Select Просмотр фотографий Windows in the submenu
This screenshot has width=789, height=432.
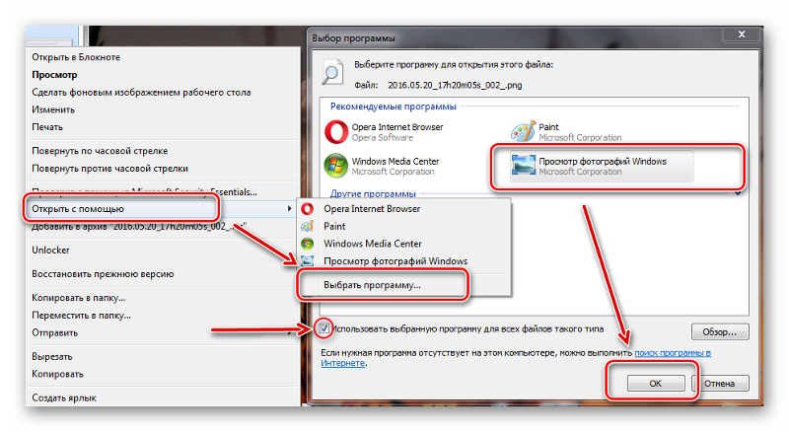395,260
